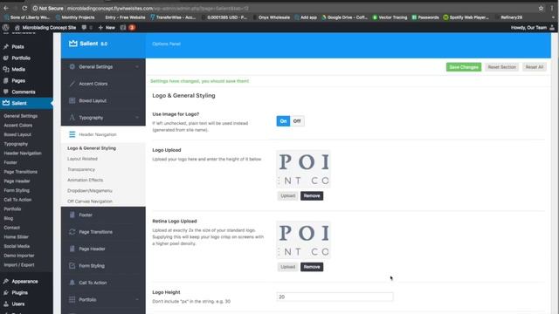The height and width of the screenshot is (314, 559).
Task: Bookmark this page with the star icon
Action: tap(541, 8)
